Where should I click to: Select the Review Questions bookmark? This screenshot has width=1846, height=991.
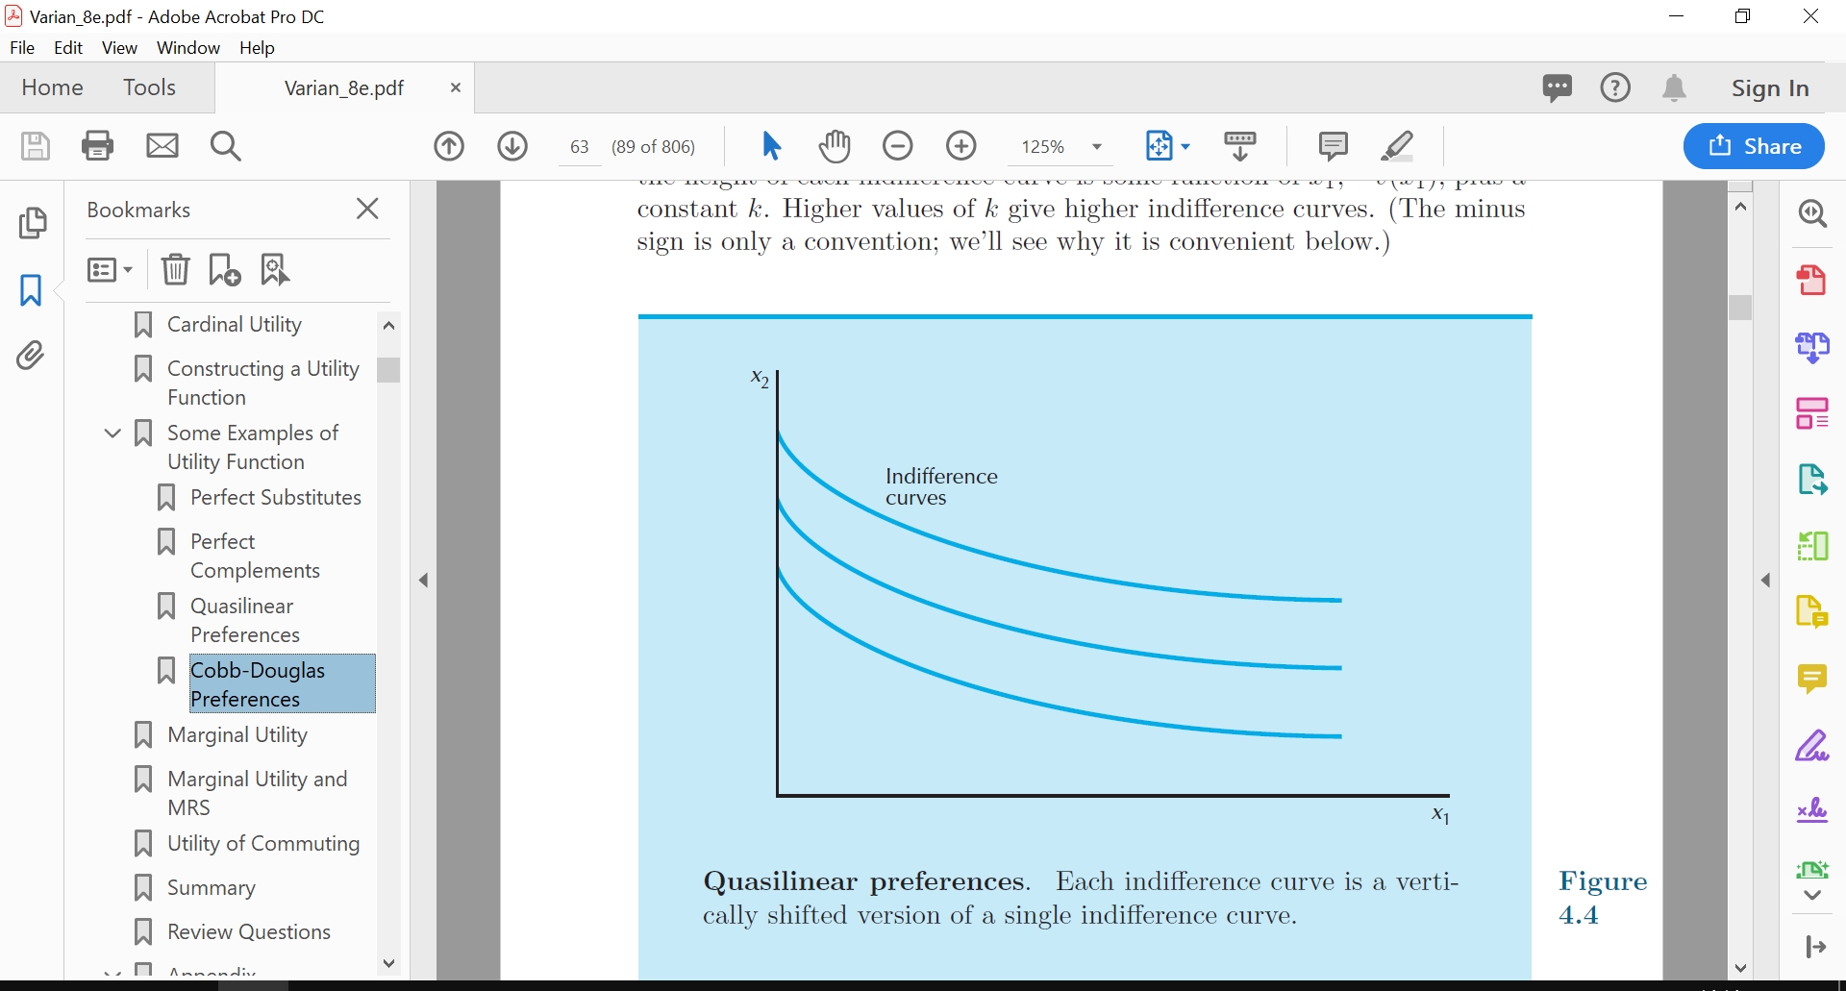click(x=249, y=932)
